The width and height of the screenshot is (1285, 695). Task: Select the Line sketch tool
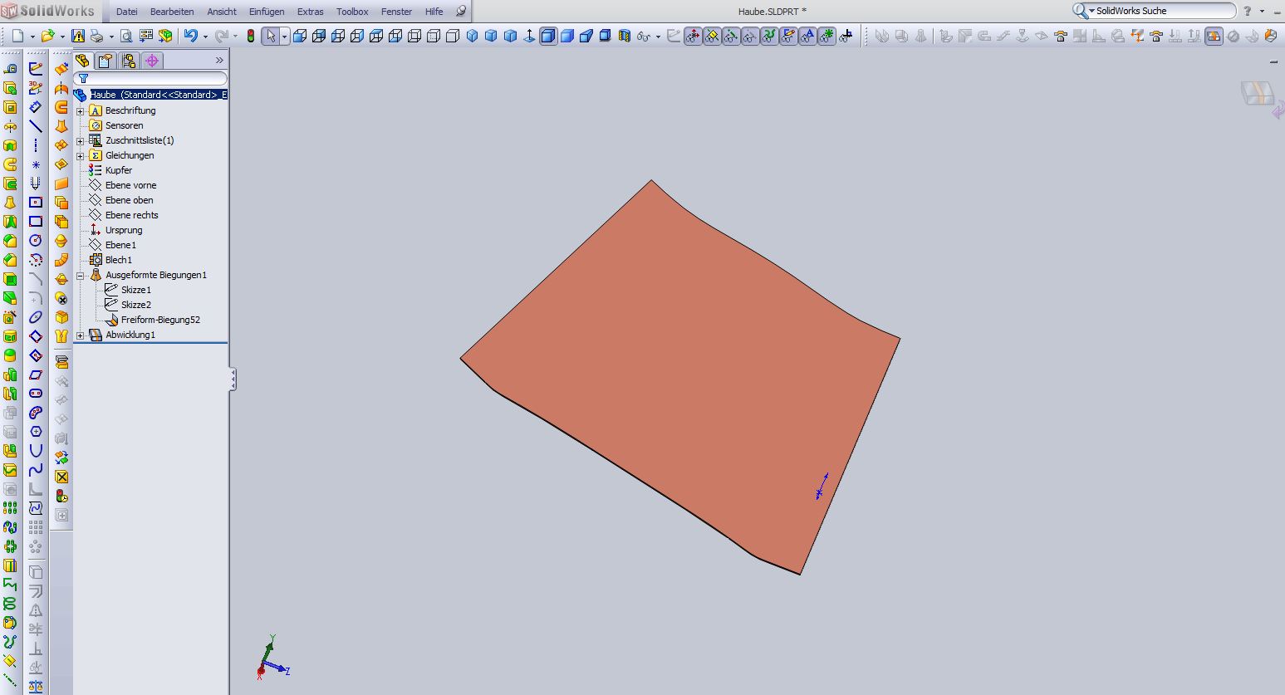36,126
